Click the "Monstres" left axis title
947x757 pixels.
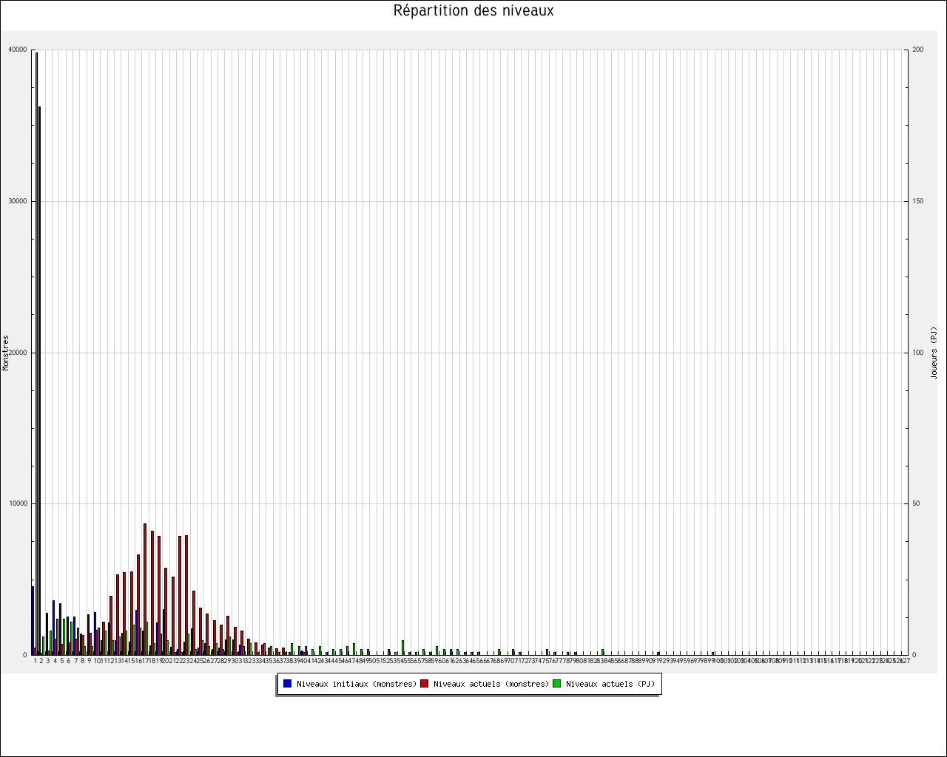click(x=6, y=353)
